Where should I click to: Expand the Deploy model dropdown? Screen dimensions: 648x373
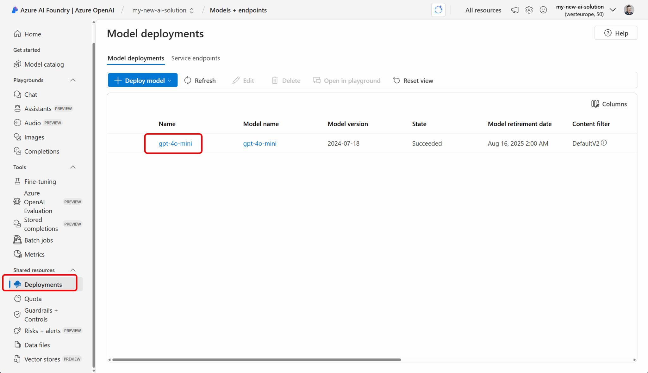tap(169, 80)
